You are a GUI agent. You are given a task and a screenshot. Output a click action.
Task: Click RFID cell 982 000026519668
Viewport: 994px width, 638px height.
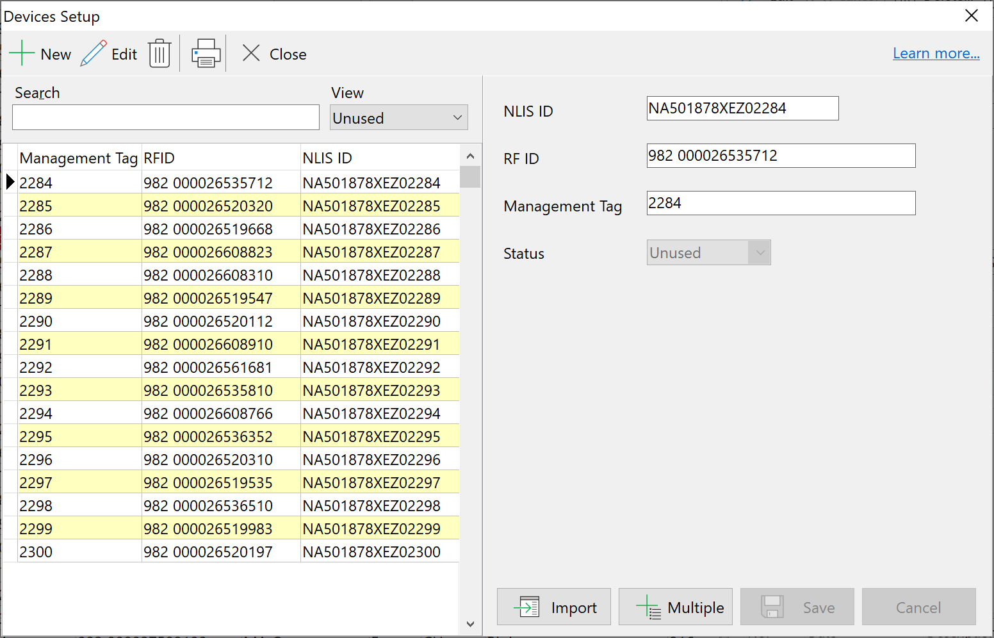tap(221, 229)
